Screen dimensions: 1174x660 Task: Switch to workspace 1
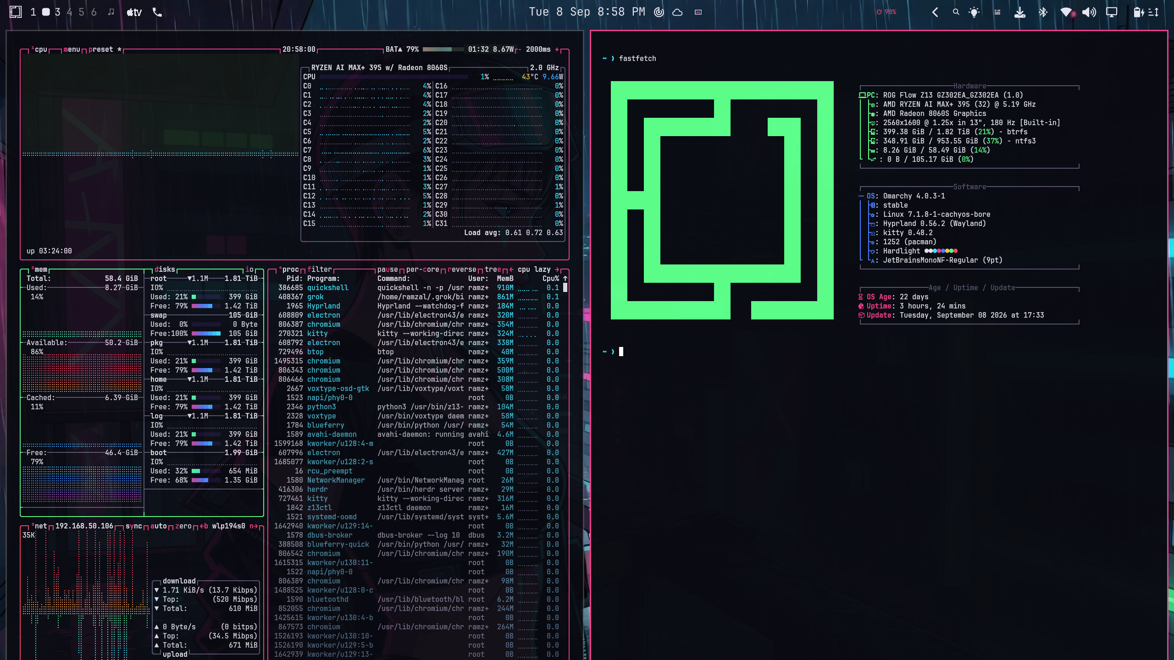click(33, 12)
